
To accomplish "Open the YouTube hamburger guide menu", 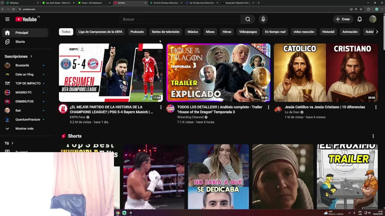I will tap(7, 19).
